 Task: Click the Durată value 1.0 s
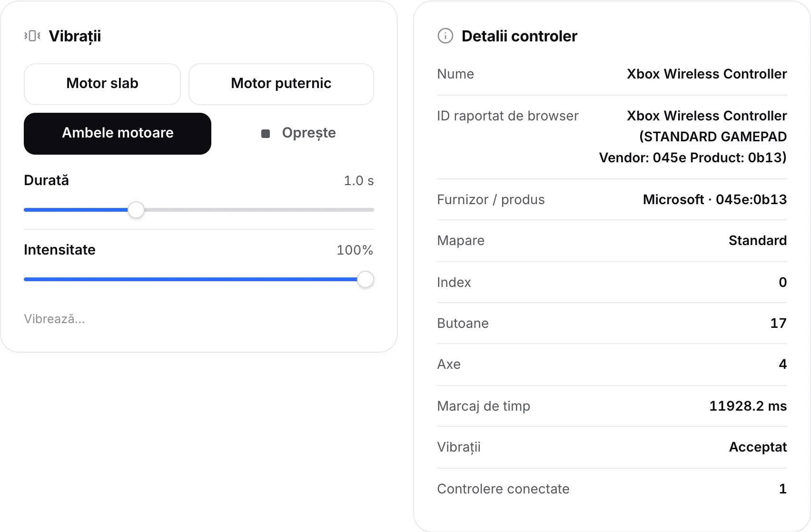point(359,181)
